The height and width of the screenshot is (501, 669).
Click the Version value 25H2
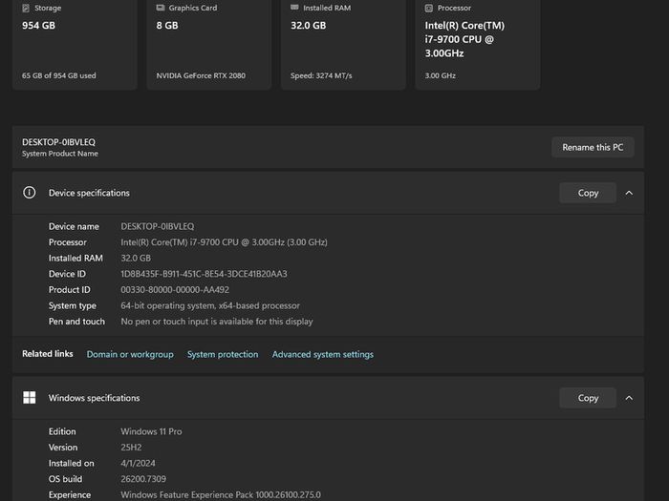(132, 448)
